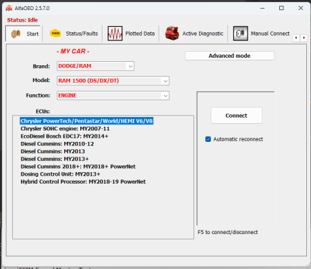Select EcoDiesel Bosch EDC17 ECU
The image size is (311, 269).
tap(64, 137)
